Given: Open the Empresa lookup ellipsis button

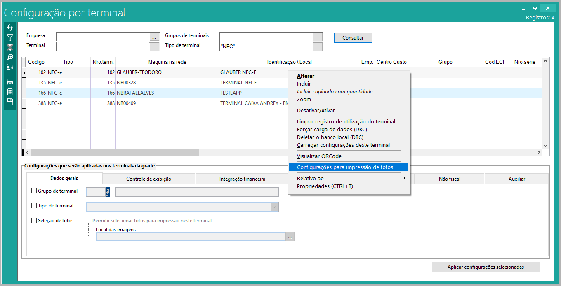Looking at the screenshot, I should coord(154,37).
